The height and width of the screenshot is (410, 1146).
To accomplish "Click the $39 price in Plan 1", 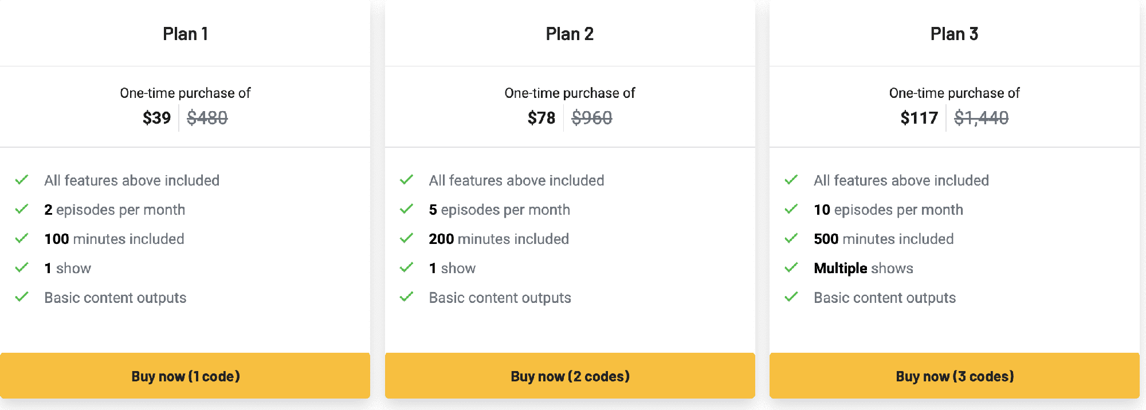I will coord(156,118).
